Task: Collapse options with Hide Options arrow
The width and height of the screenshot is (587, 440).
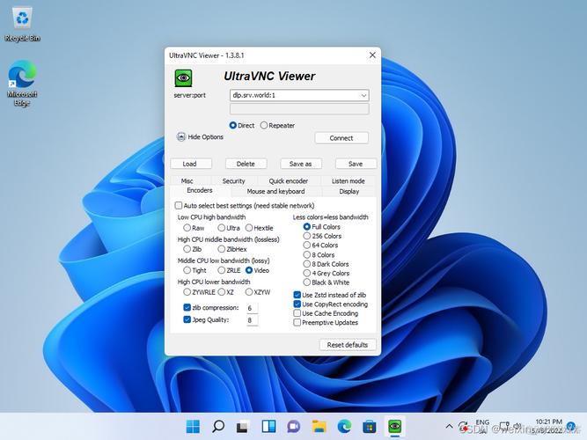Action: pos(180,137)
